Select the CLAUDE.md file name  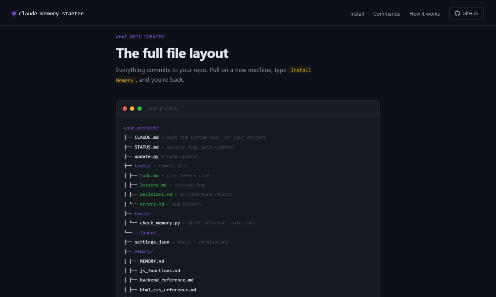[x=146, y=138]
